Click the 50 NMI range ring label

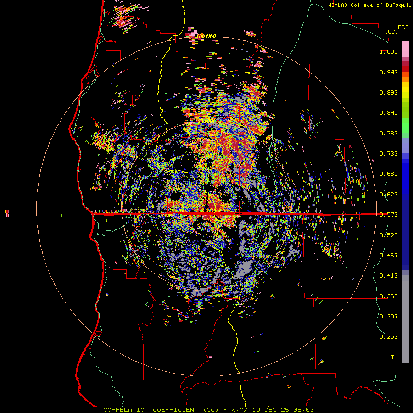click(x=206, y=121)
